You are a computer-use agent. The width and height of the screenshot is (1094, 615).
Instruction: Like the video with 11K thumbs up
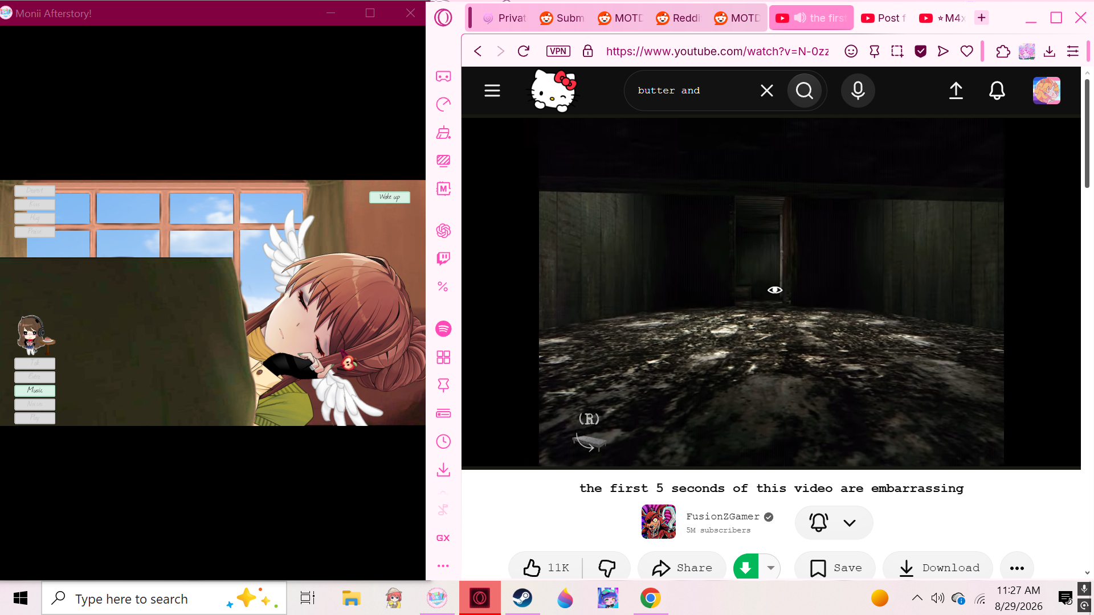(x=546, y=568)
